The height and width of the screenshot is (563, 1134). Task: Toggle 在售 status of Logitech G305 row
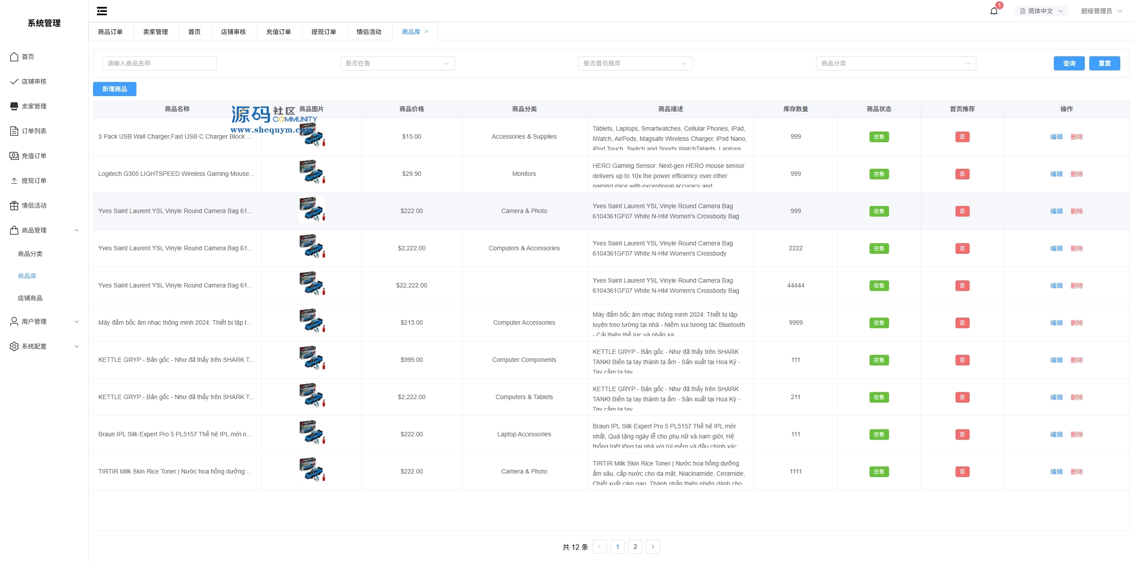(879, 174)
